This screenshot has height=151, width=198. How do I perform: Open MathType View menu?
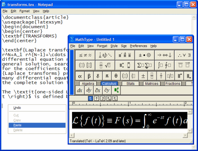(x=90, y=46)
